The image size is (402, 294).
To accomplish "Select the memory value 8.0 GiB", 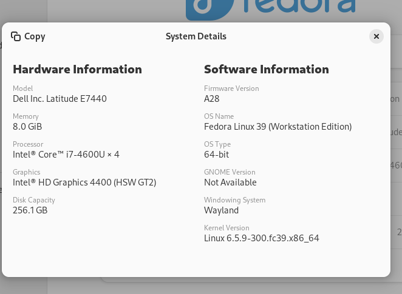I will pyautogui.click(x=27, y=127).
